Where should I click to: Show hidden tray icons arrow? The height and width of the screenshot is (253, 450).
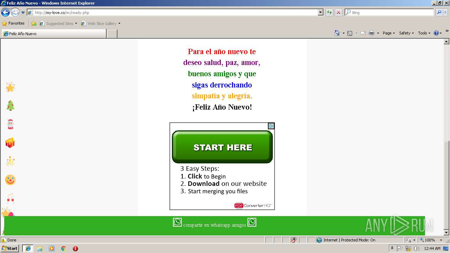[x=392, y=248]
